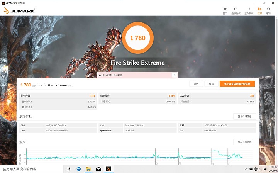The image size is (278, 173).
Task: Open File Explorer from the taskbar
Action: tap(89, 169)
